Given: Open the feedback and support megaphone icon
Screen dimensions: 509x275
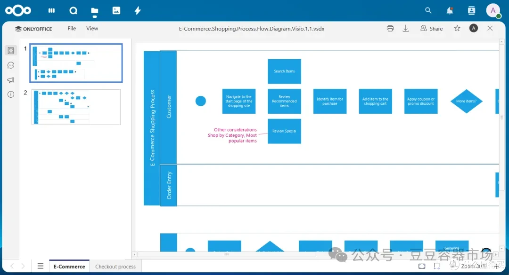Looking at the screenshot, I should coord(11,80).
